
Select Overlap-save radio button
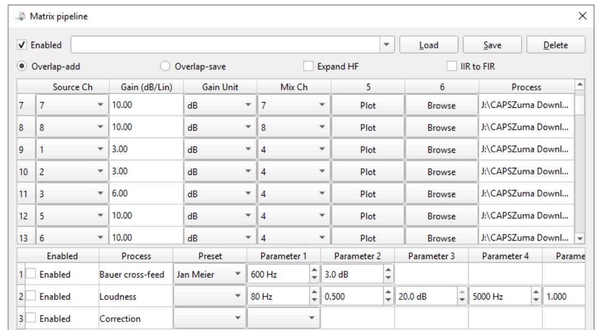point(165,67)
